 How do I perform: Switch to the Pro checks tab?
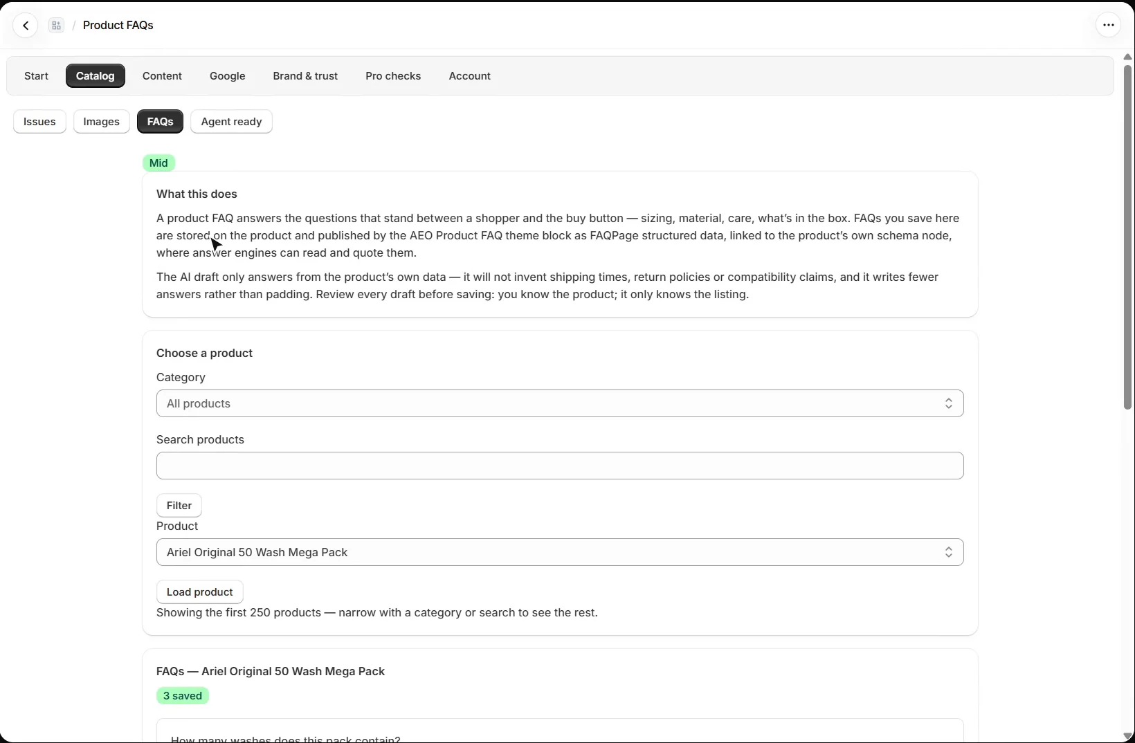[x=393, y=76]
